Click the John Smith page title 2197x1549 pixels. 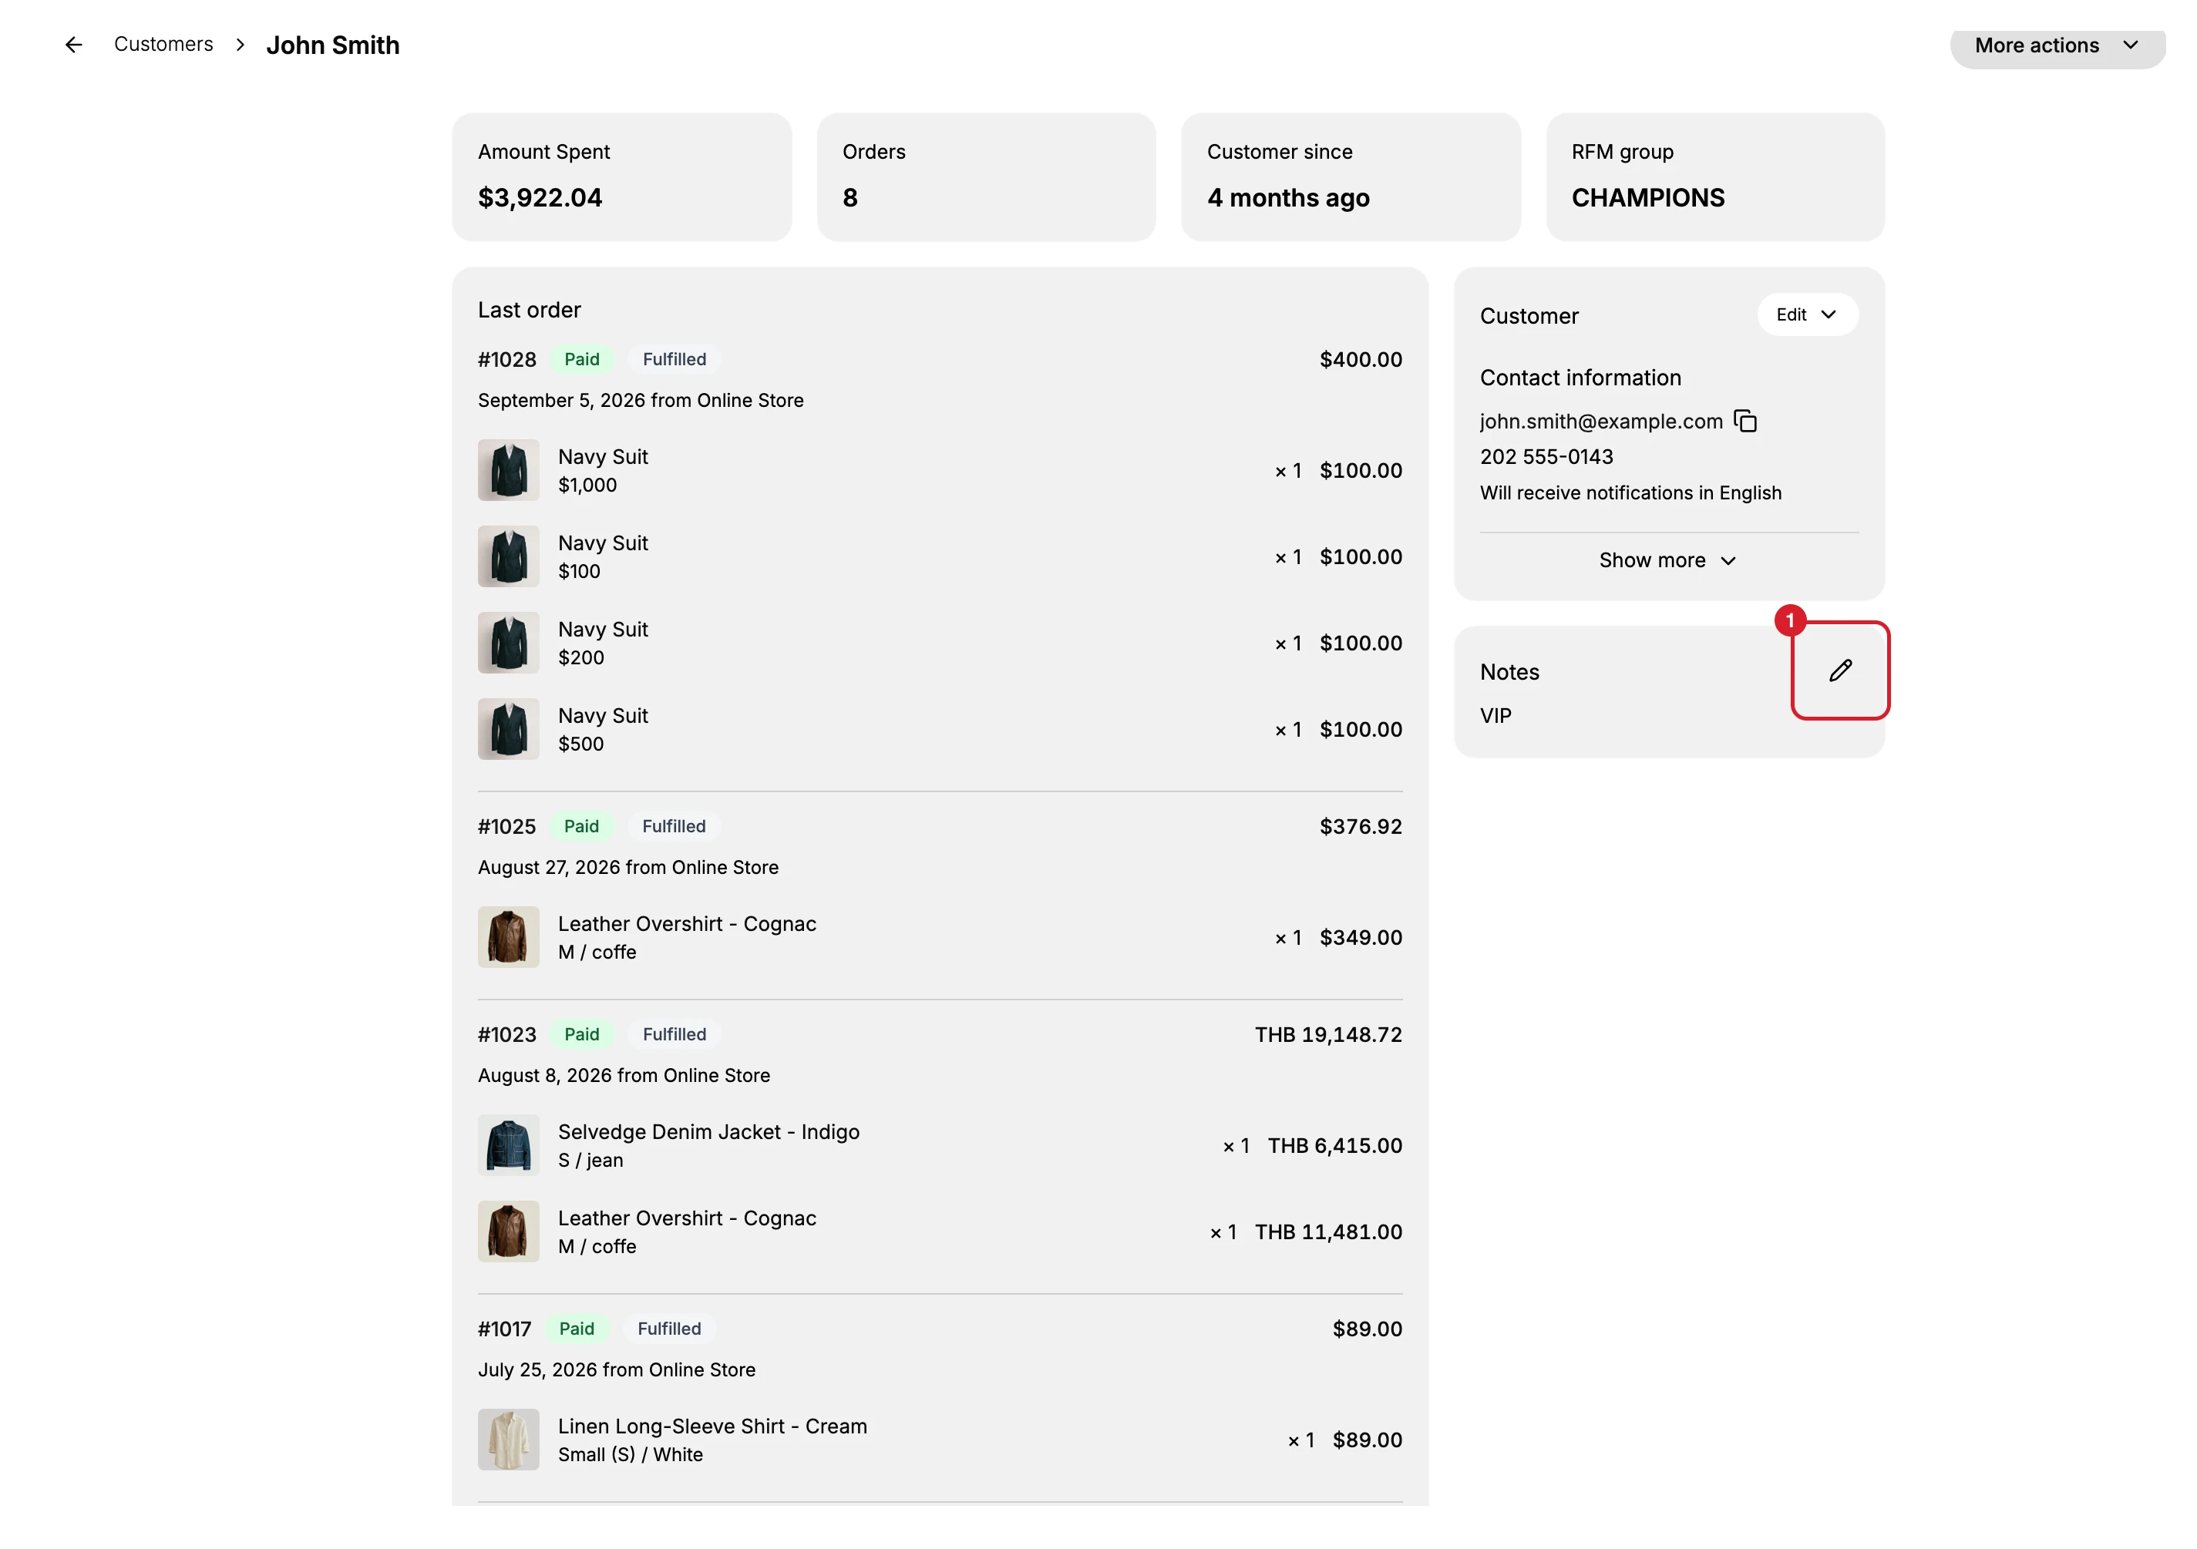coord(332,45)
